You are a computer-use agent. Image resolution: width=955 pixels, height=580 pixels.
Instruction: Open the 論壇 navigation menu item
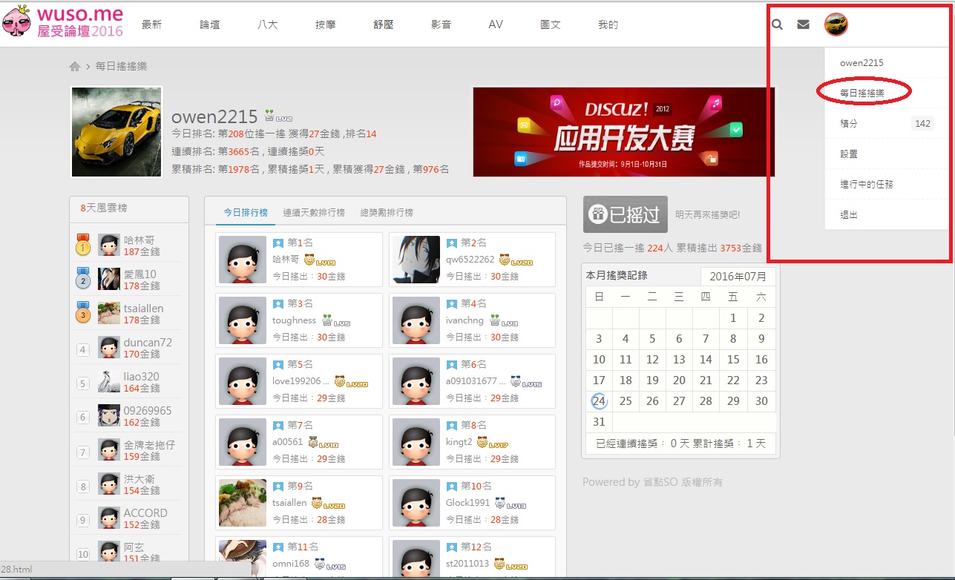click(x=210, y=24)
